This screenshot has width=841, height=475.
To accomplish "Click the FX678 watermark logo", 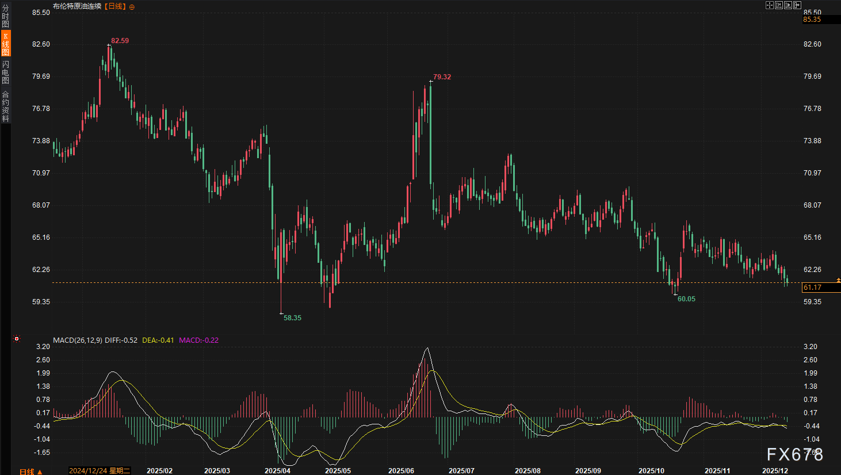I will pyautogui.click(x=794, y=455).
